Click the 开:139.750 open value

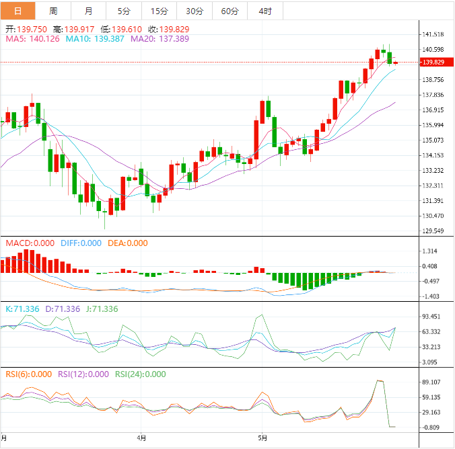pos(26,30)
